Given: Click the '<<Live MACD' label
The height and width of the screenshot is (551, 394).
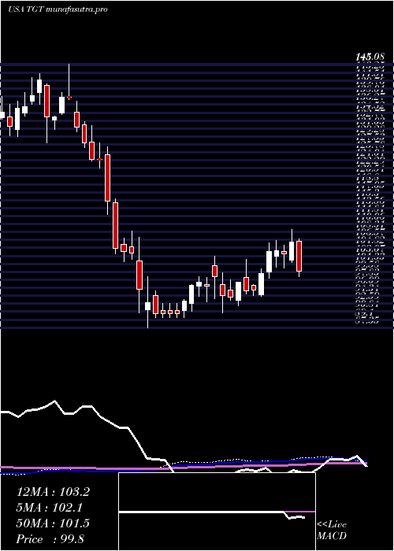Looking at the screenshot, I should coord(332,531).
